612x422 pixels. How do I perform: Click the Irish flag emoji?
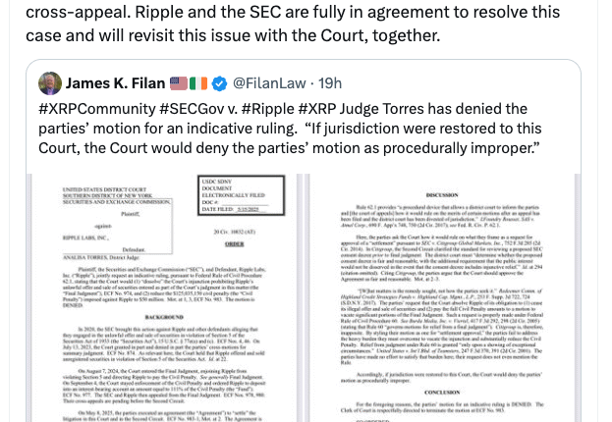[197, 83]
